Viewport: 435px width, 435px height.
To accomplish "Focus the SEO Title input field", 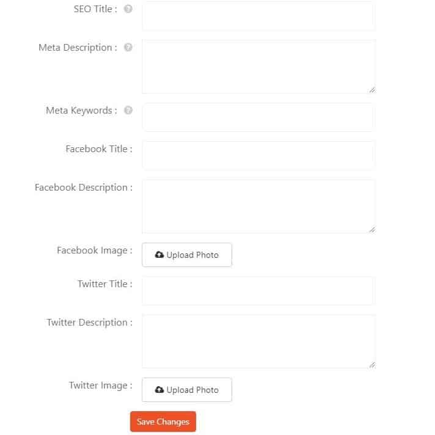I will (259, 15).
